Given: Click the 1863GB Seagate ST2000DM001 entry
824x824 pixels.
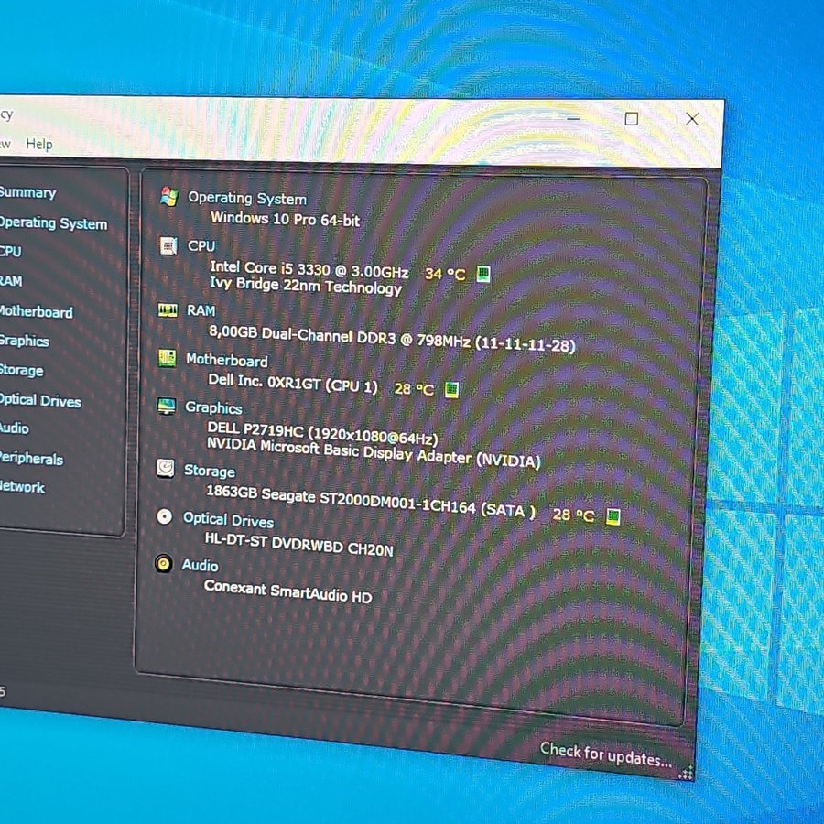Looking at the screenshot, I should 371,502.
